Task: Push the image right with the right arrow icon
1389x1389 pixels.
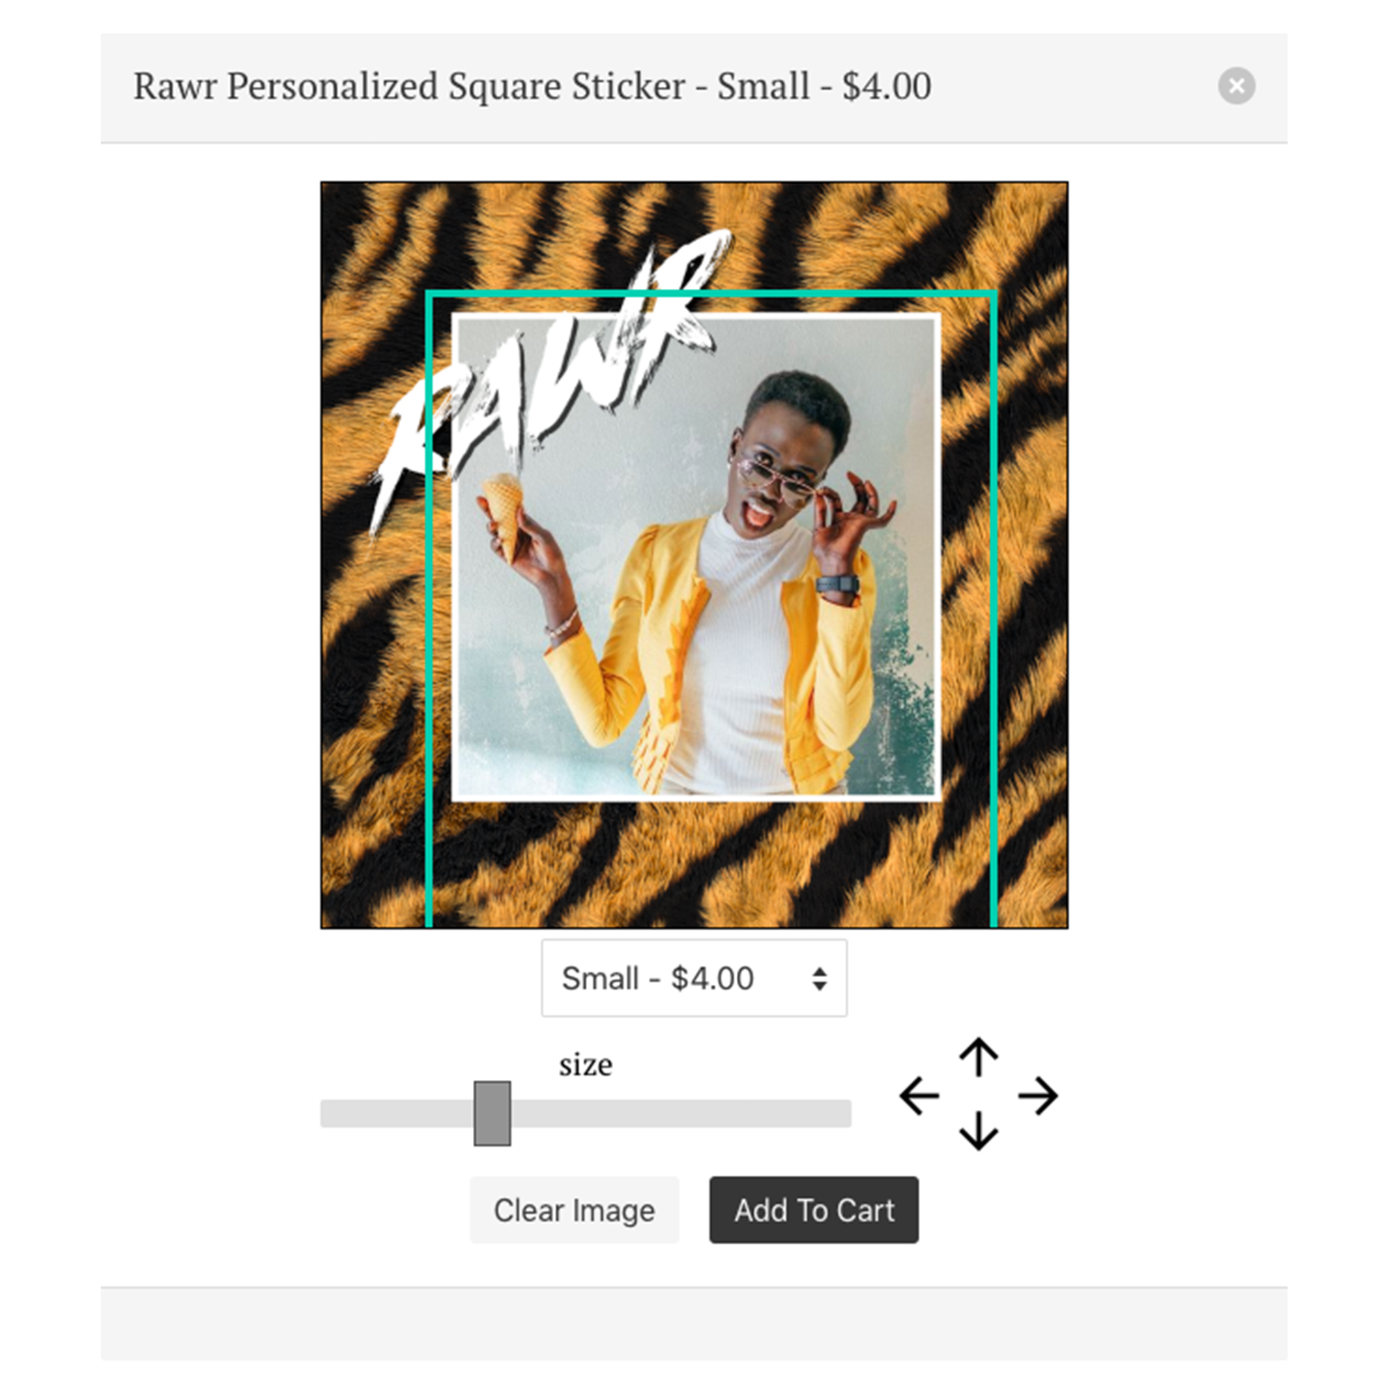Action: point(1037,1097)
